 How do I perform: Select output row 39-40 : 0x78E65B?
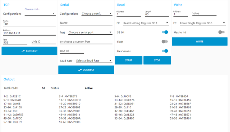coord(180,111)
